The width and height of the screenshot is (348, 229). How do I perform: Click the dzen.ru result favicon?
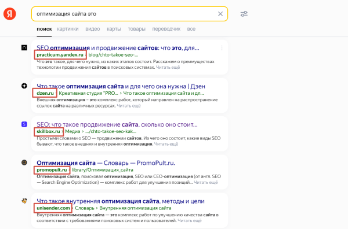click(x=24, y=86)
